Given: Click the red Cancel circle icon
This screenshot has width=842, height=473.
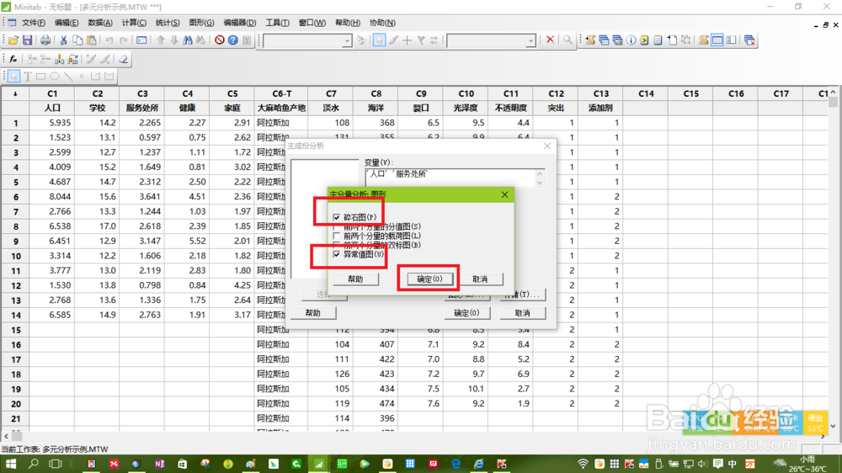Looking at the screenshot, I should (219, 40).
